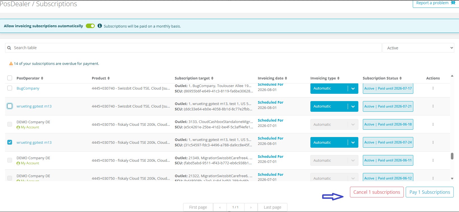Click the greyed Automatic dropdown in Outlet 3133 row
459x212 pixels.
click(334, 124)
